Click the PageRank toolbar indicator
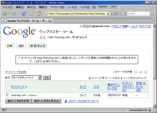This screenshot has height=113, width=157. pyautogui.click(x=103, y=7)
